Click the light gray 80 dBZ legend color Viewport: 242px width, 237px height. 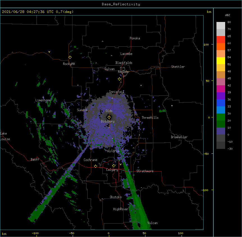coord(221,25)
